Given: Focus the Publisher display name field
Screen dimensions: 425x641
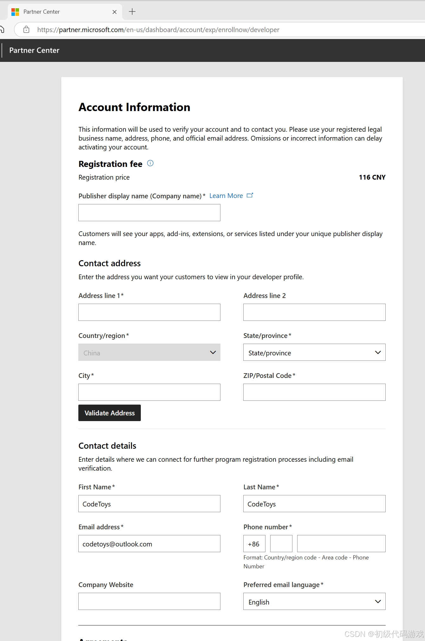Looking at the screenshot, I should tap(149, 213).
